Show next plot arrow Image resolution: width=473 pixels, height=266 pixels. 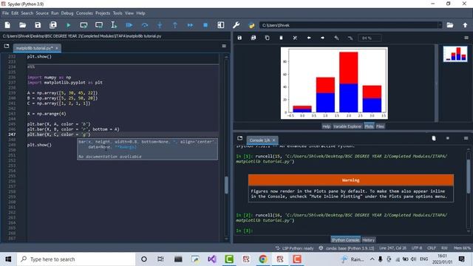pos(322,38)
